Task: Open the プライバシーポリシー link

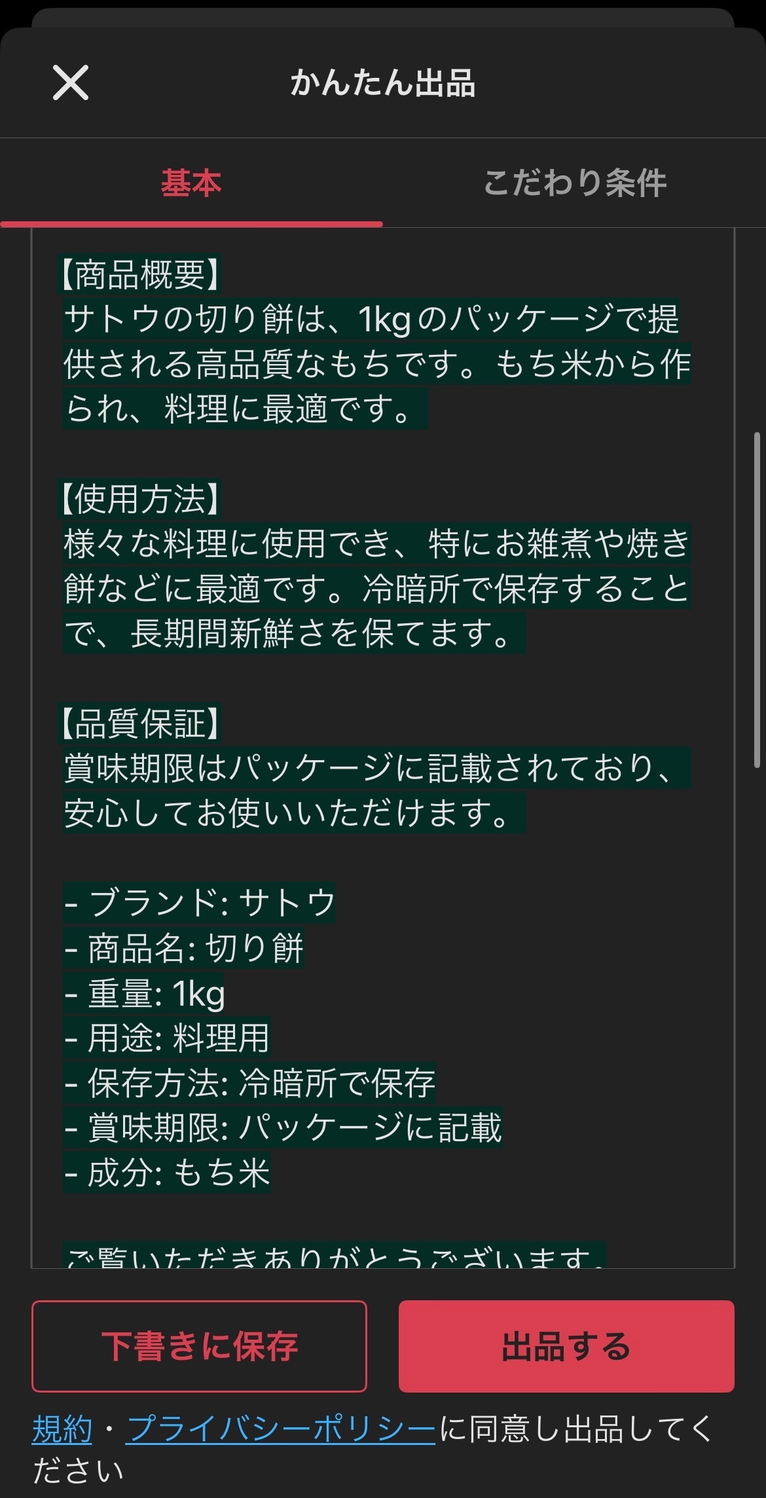Action: point(282,1429)
